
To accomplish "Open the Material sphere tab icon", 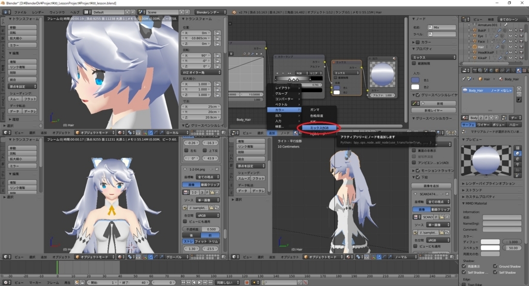I will (x=519, y=71).
